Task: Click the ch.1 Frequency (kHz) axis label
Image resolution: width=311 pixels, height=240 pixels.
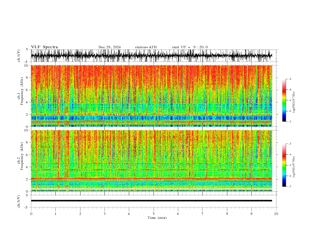Action: coord(20,91)
